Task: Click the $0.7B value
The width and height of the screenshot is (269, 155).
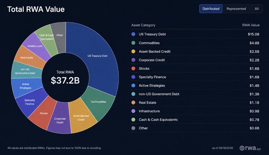Action: coord(254,120)
